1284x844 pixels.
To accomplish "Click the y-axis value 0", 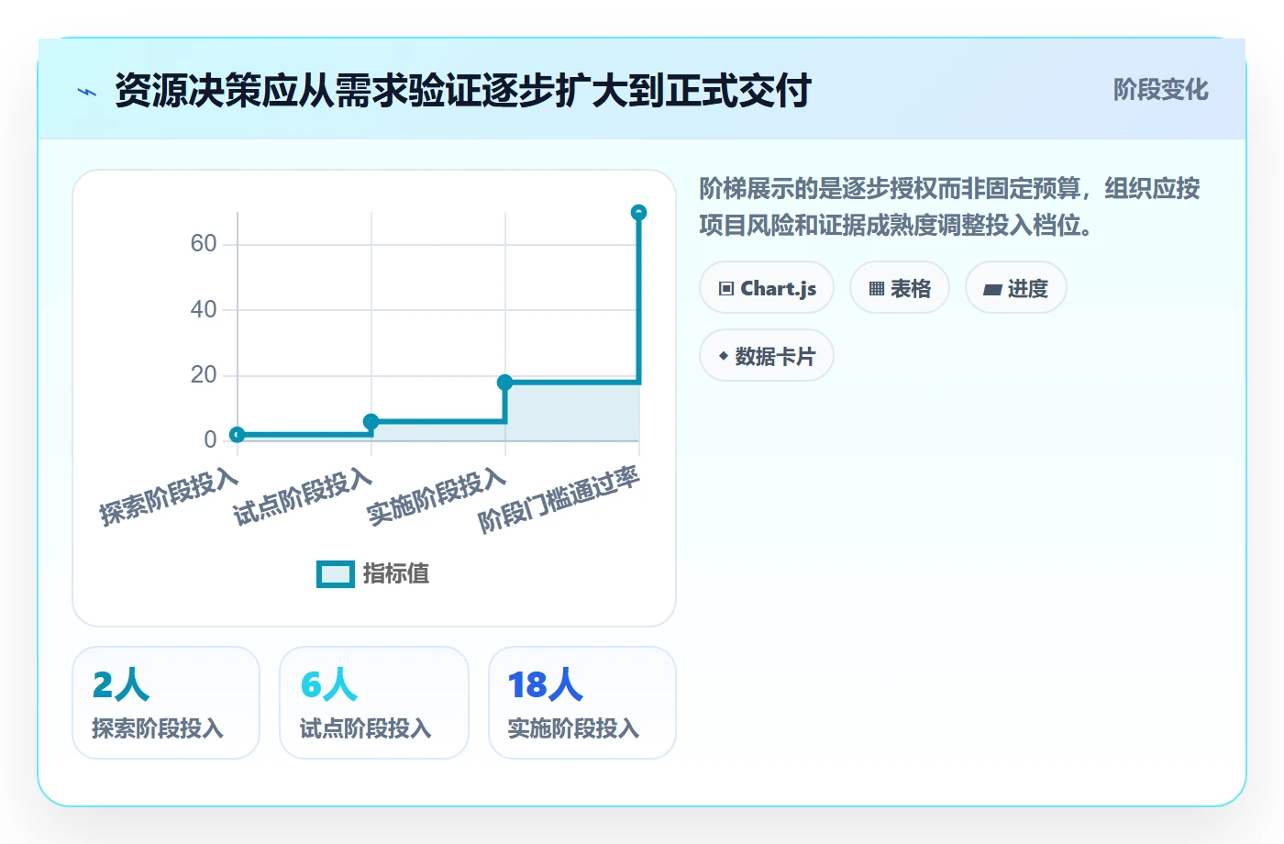I will (x=211, y=440).
